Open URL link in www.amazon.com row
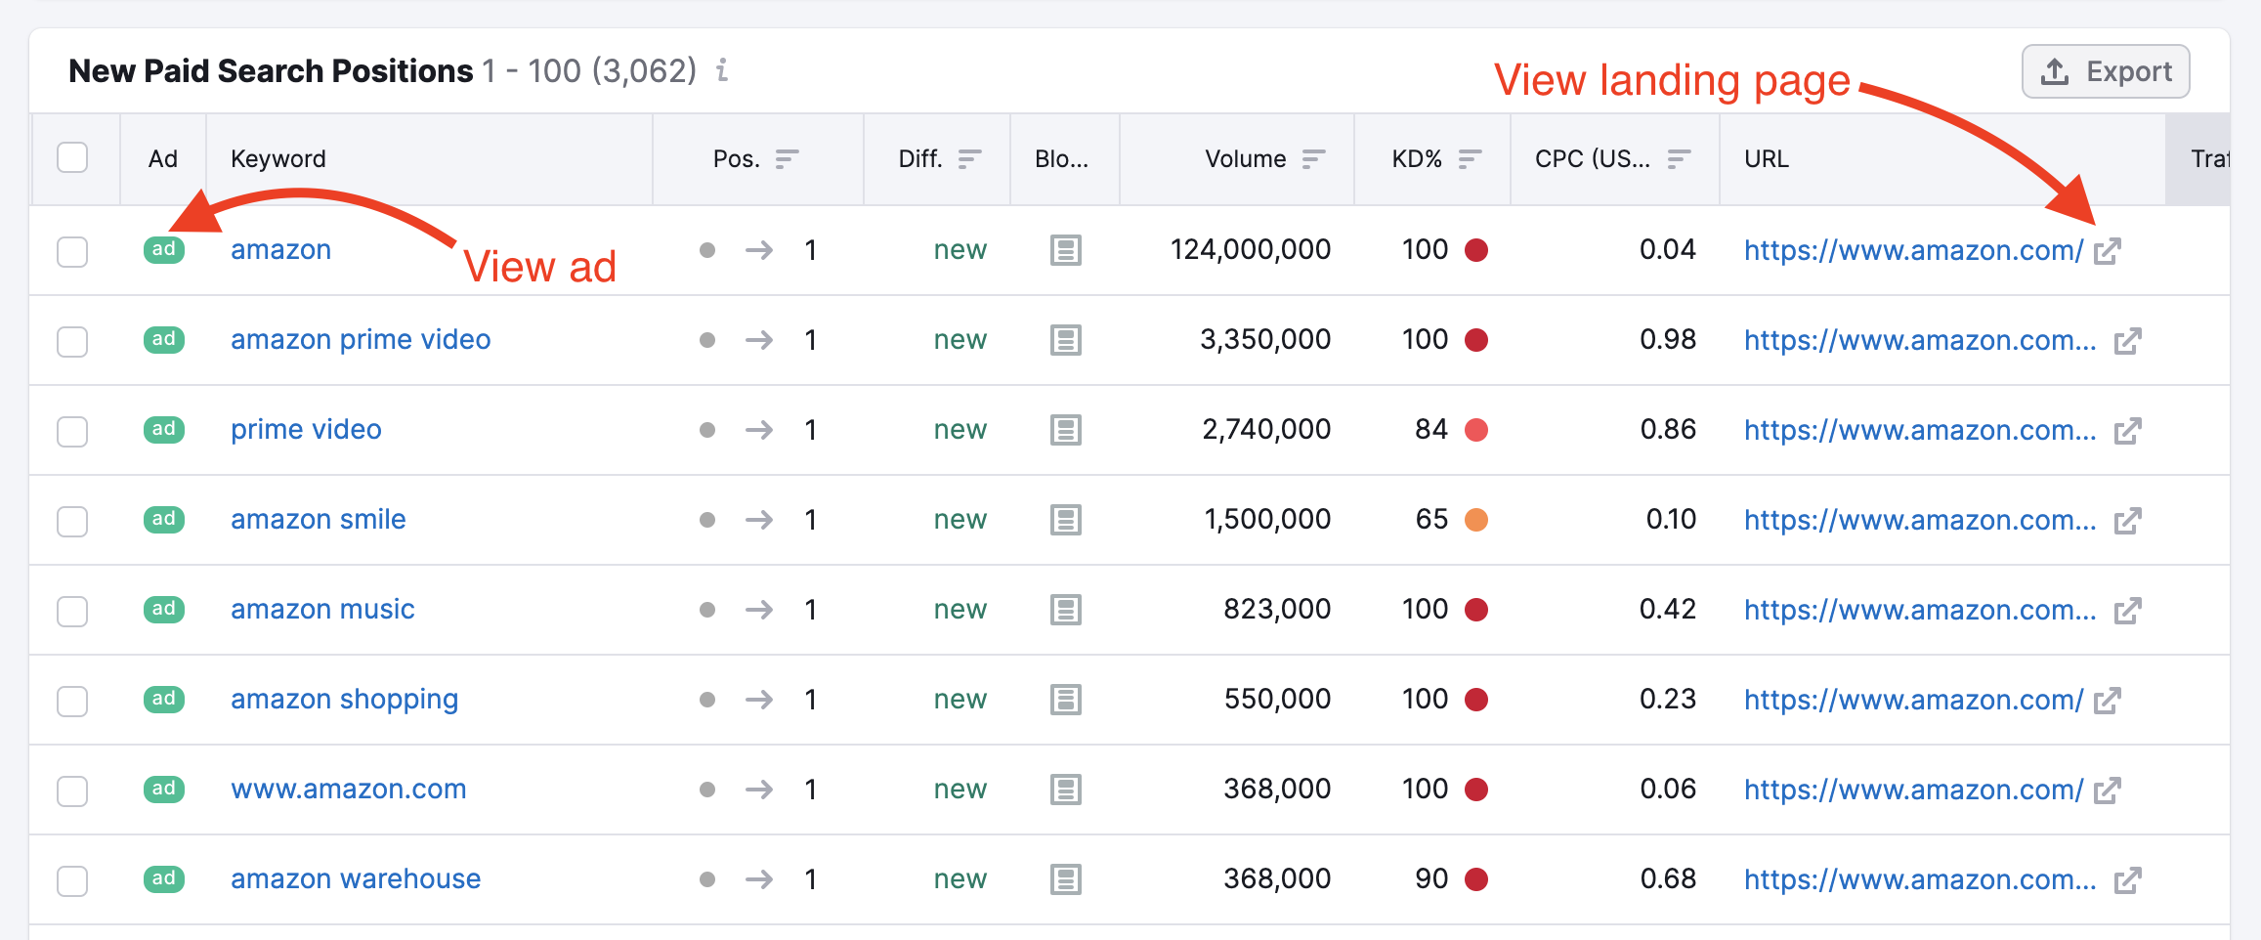Viewport: 2261px width, 940px height. (x=1914, y=790)
